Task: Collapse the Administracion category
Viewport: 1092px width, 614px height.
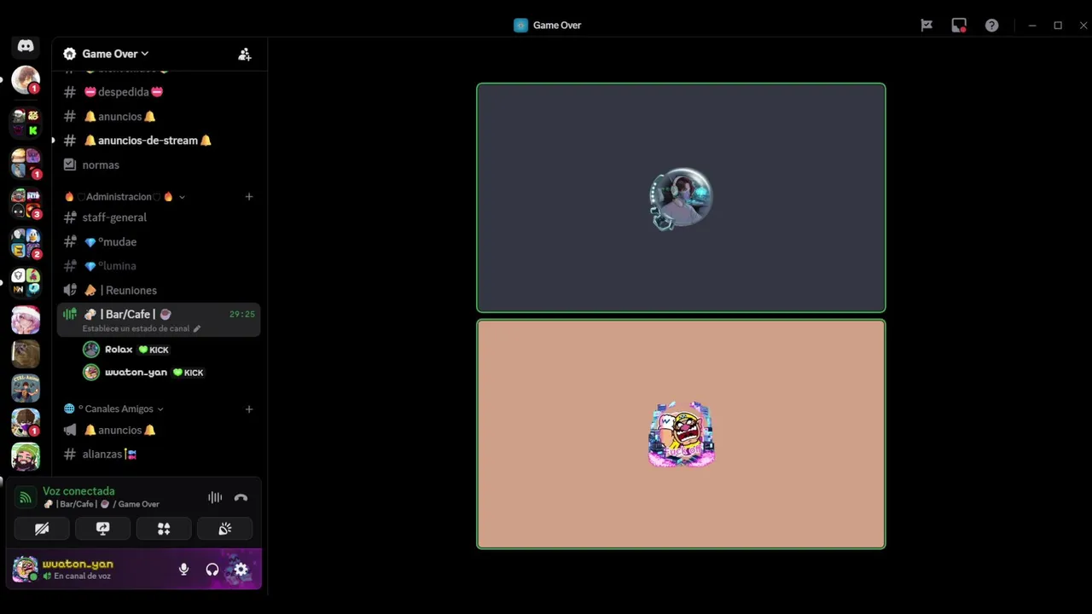Action: point(125,197)
